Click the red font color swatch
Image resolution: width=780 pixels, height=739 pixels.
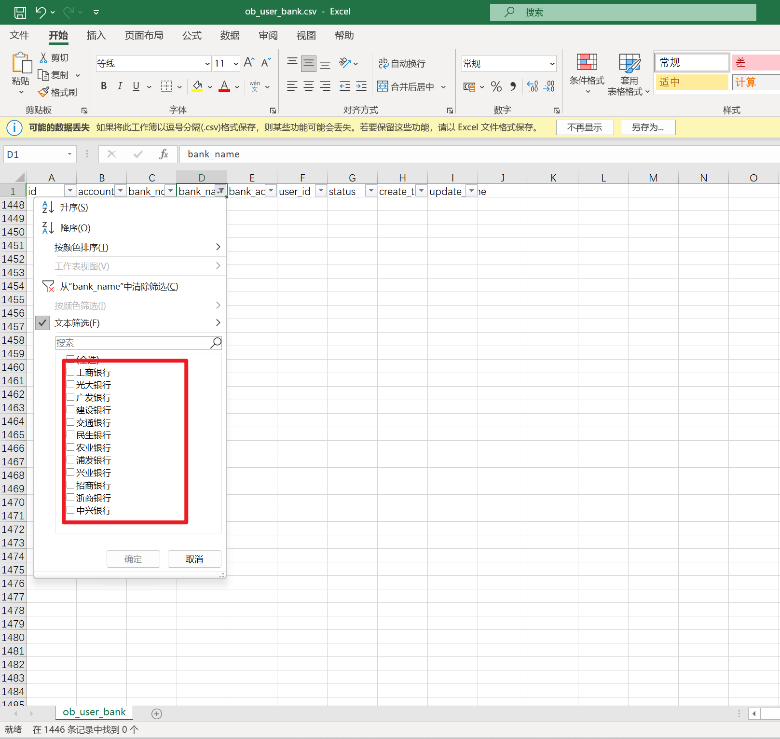pyautogui.click(x=224, y=87)
